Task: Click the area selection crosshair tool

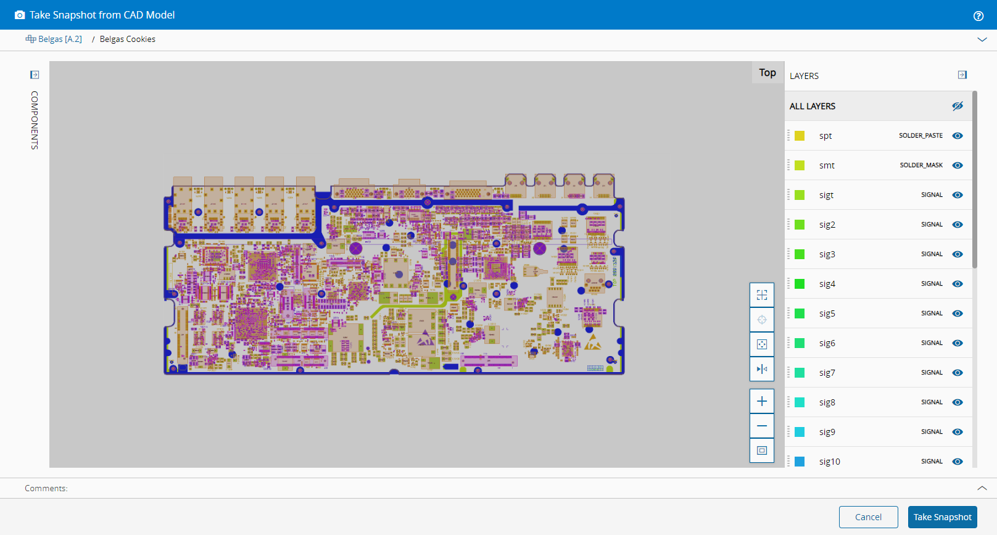Action: coord(762,295)
